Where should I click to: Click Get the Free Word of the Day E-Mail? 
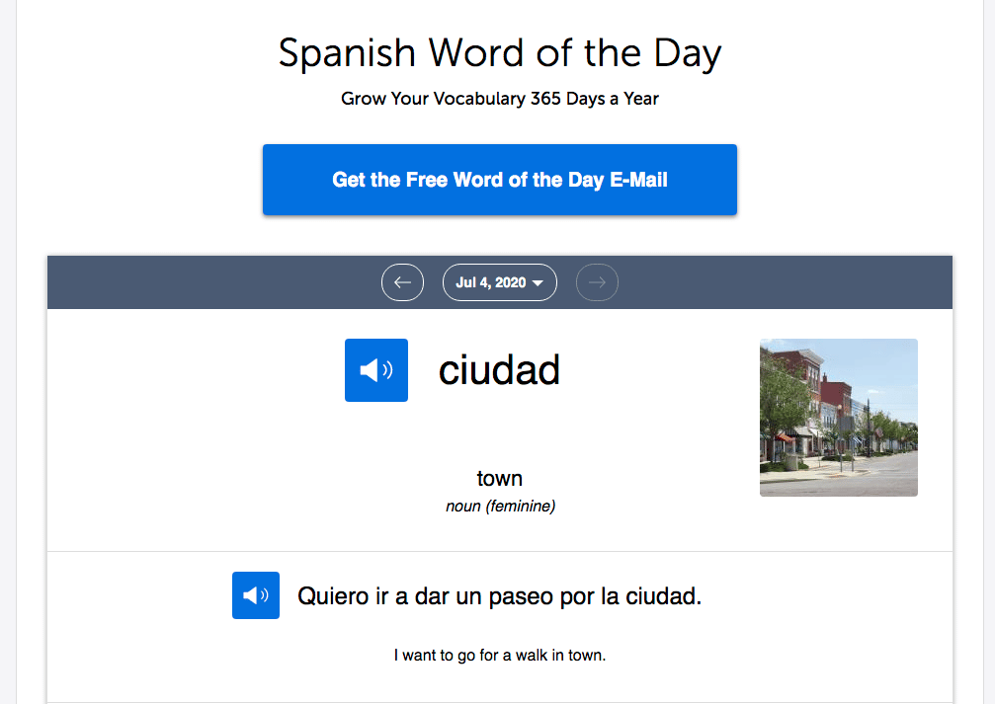499,180
